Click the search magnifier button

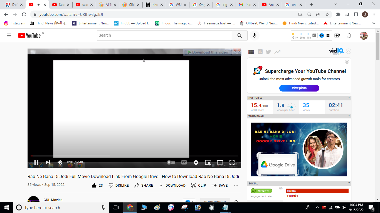(240, 35)
